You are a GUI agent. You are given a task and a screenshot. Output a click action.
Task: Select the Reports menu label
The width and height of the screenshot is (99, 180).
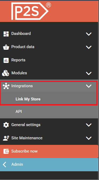[x=18, y=60]
